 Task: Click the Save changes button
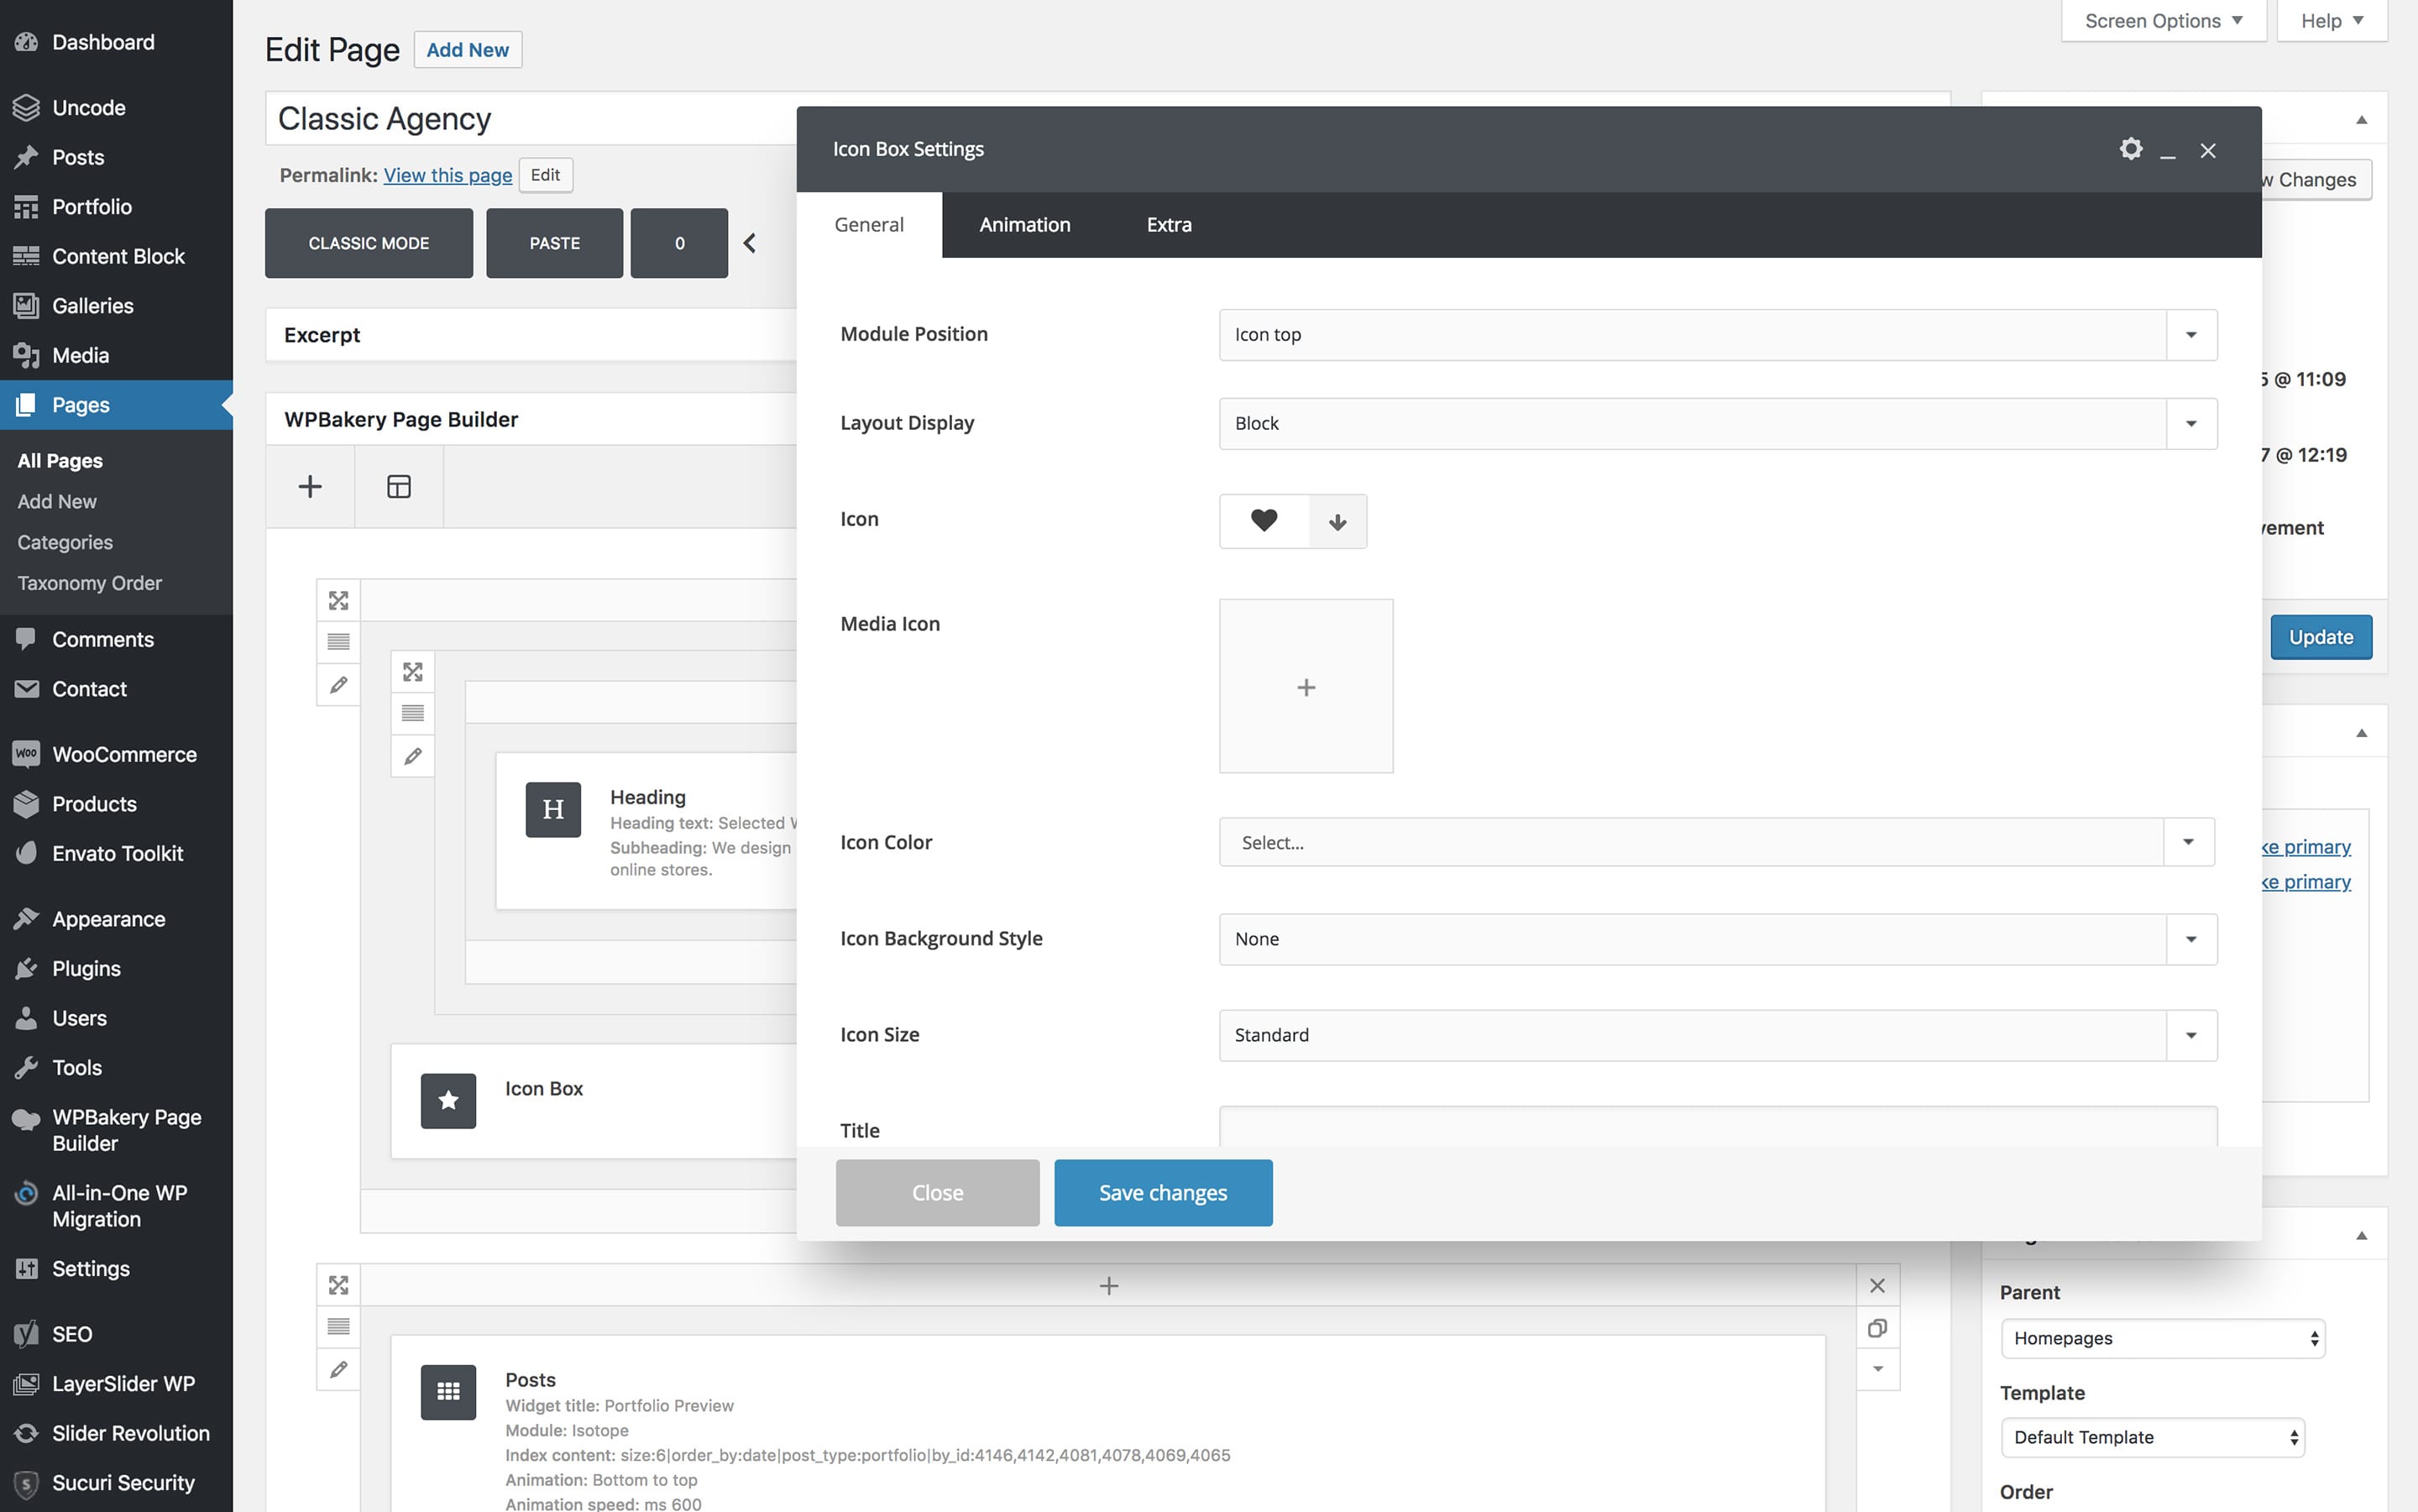(x=1162, y=1192)
